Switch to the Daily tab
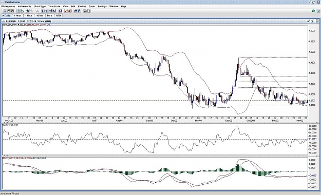The image size is (321, 195). click(6, 15)
